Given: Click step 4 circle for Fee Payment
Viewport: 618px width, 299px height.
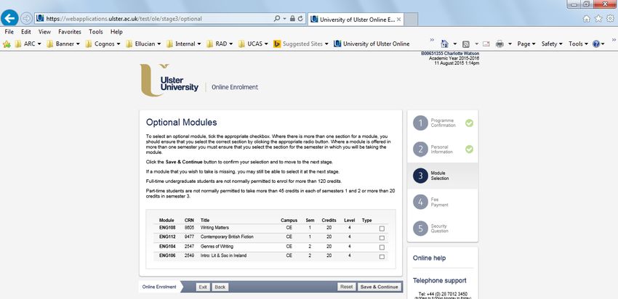Looking at the screenshot, I should [420, 202].
